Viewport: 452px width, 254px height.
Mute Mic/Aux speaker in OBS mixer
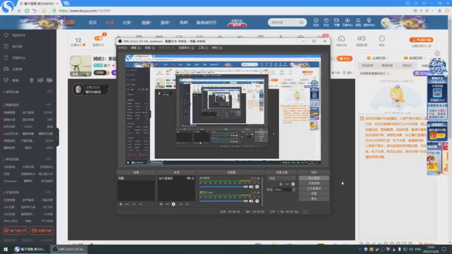point(251,201)
